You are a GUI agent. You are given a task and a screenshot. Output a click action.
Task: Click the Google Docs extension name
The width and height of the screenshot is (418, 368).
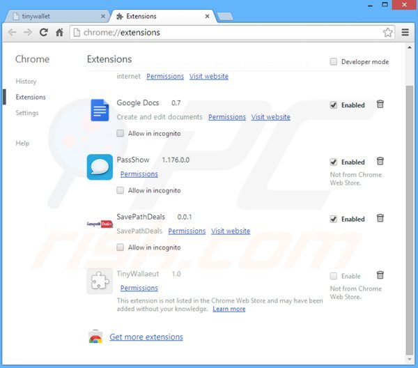pos(138,102)
